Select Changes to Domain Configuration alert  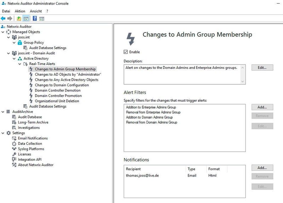coord(62,85)
